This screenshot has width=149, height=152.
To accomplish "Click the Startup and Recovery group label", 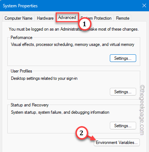I will (x=30, y=105).
